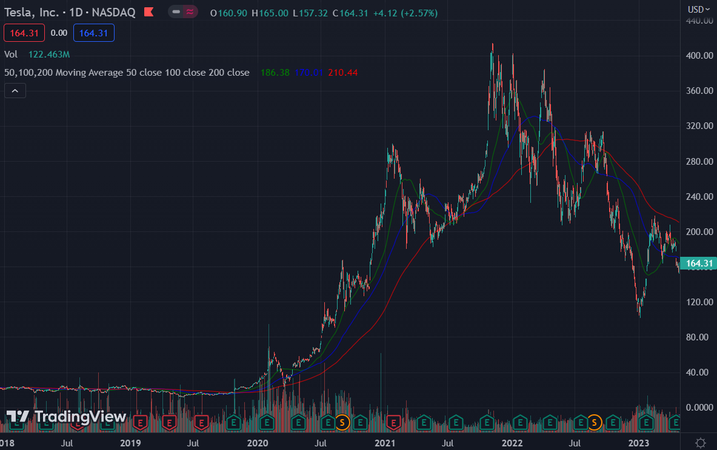The width and height of the screenshot is (717, 450).
Task: Select the Tesla, Inc. 1D NASDAQ symbol title
Action: [70, 12]
